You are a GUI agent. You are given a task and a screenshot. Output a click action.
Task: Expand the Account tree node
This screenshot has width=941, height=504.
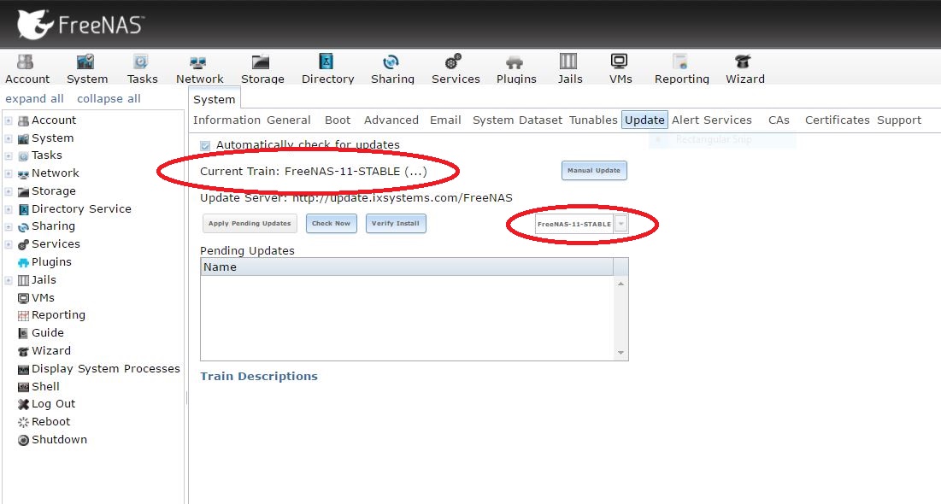click(x=9, y=120)
